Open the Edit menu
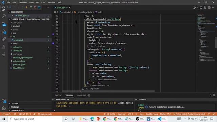This screenshot has width=217, height=122. pyautogui.click(x=14, y=2)
